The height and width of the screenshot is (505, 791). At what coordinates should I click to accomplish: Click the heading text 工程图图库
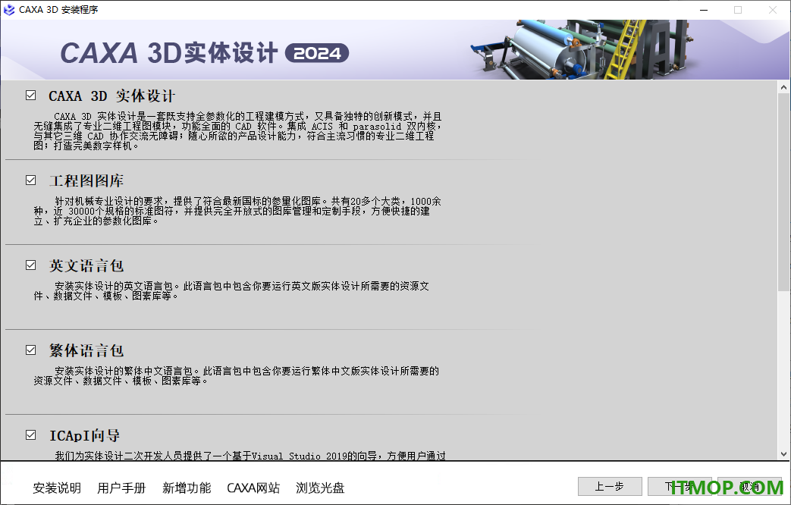coord(86,180)
